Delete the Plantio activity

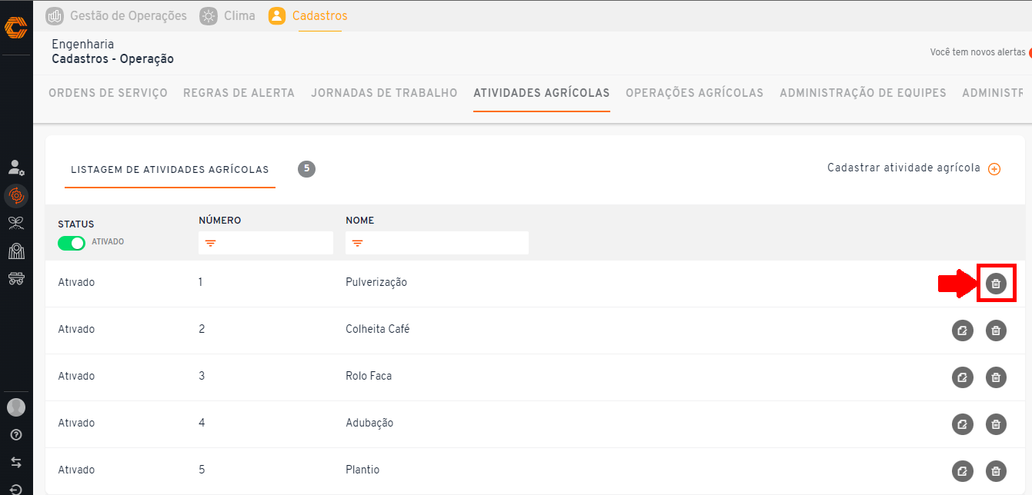[x=996, y=471]
